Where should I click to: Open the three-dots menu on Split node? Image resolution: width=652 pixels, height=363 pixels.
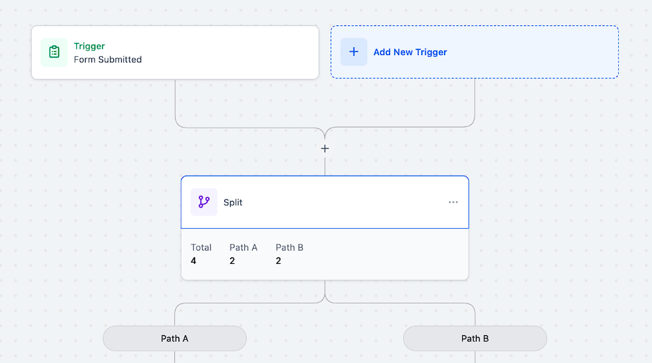pyautogui.click(x=453, y=202)
